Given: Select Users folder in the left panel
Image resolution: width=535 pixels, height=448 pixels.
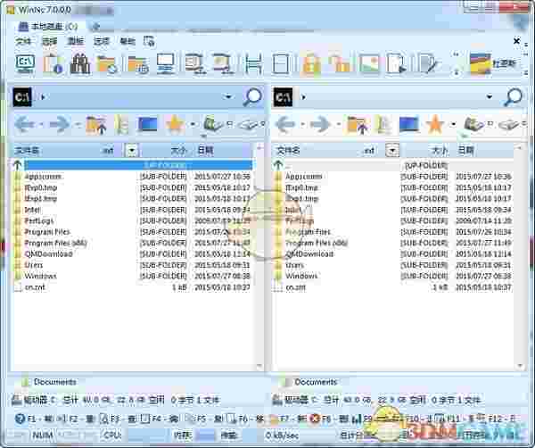Looking at the screenshot, I should coord(34,265).
